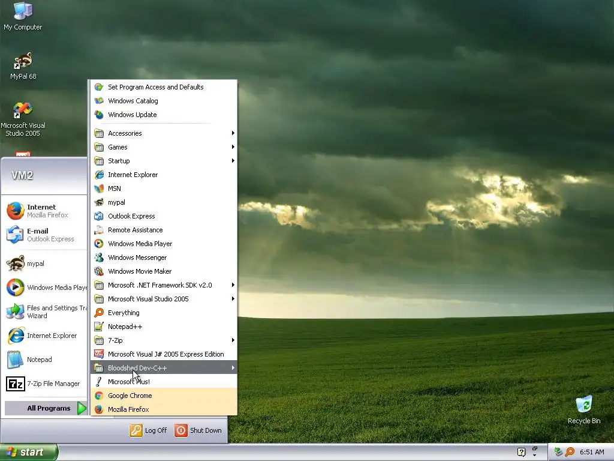Expand the Games submenu arrow
Viewport: 614px width, 461px height.
pyautogui.click(x=233, y=147)
